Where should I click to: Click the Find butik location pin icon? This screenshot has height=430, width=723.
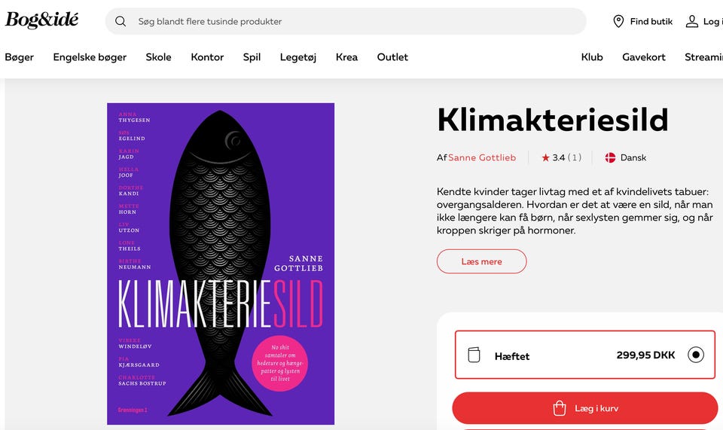click(x=618, y=21)
